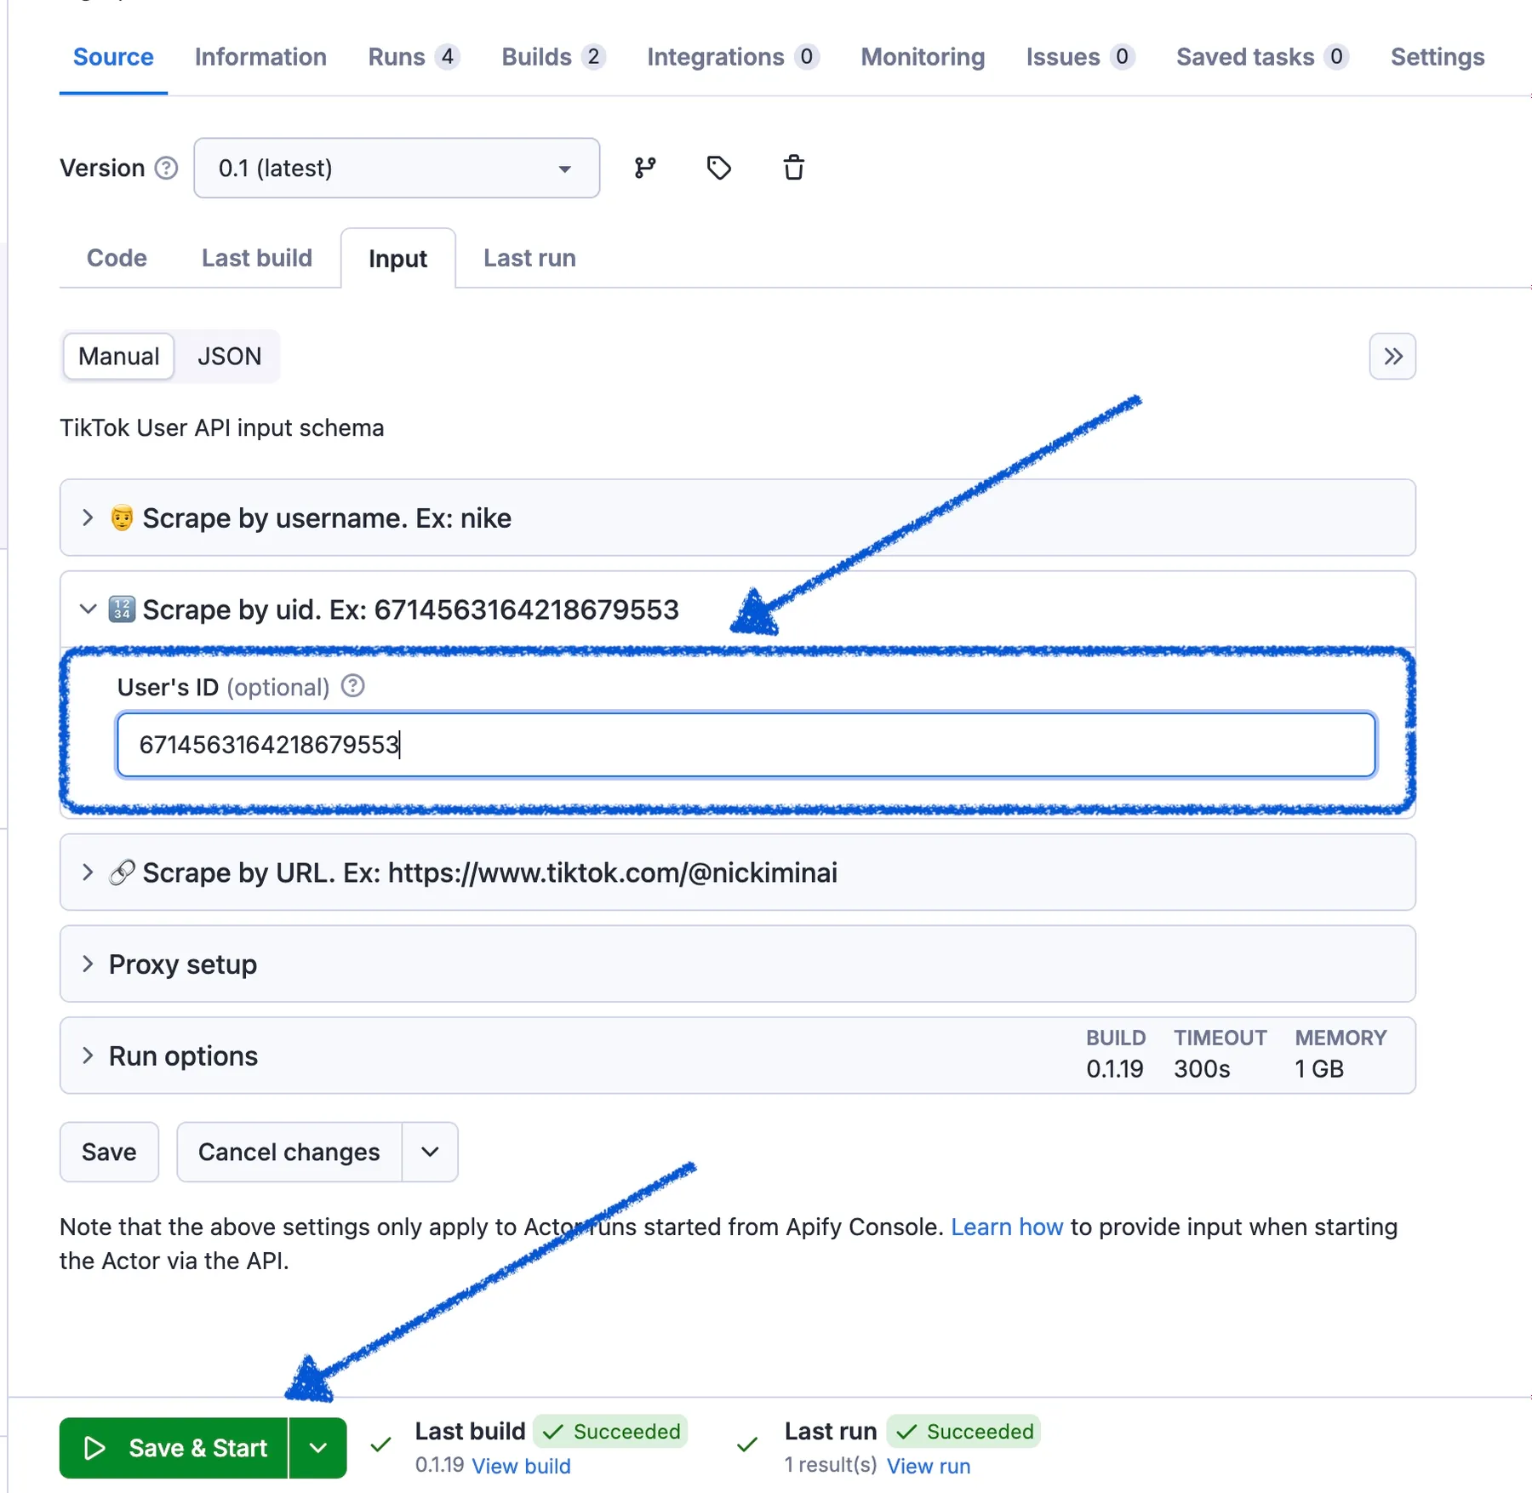Expand the Run options section

click(x=737, y=1056)
